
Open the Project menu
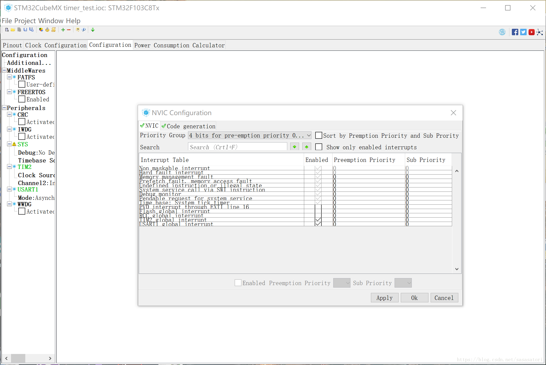25,21
